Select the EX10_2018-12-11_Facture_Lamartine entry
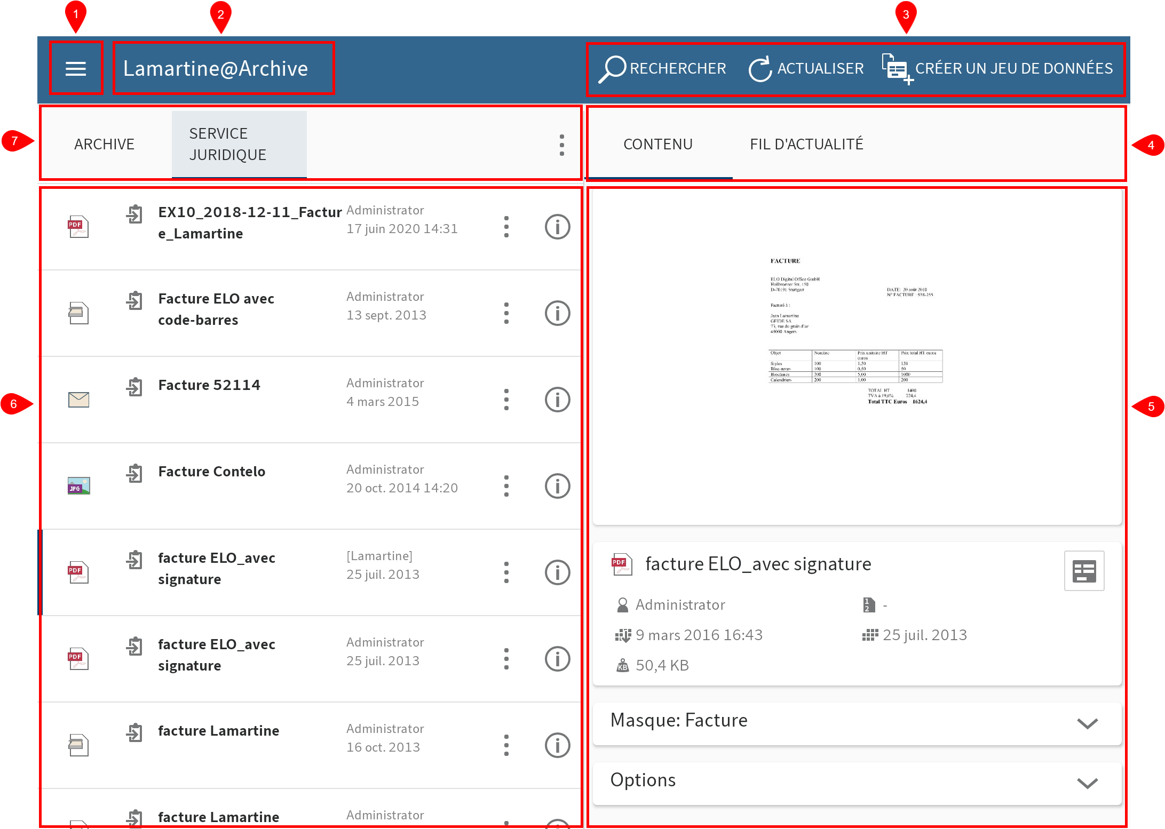The width and height of the screenshot is (1165, 829). (311, 227)
